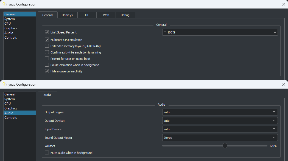Expand the Output Device dropdown
The width and height of the screenshot is (288, 161).
[220, 121]
